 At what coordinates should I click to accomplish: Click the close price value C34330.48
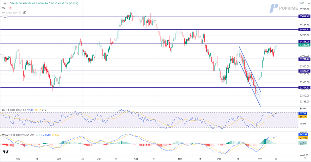click(55, 3)
